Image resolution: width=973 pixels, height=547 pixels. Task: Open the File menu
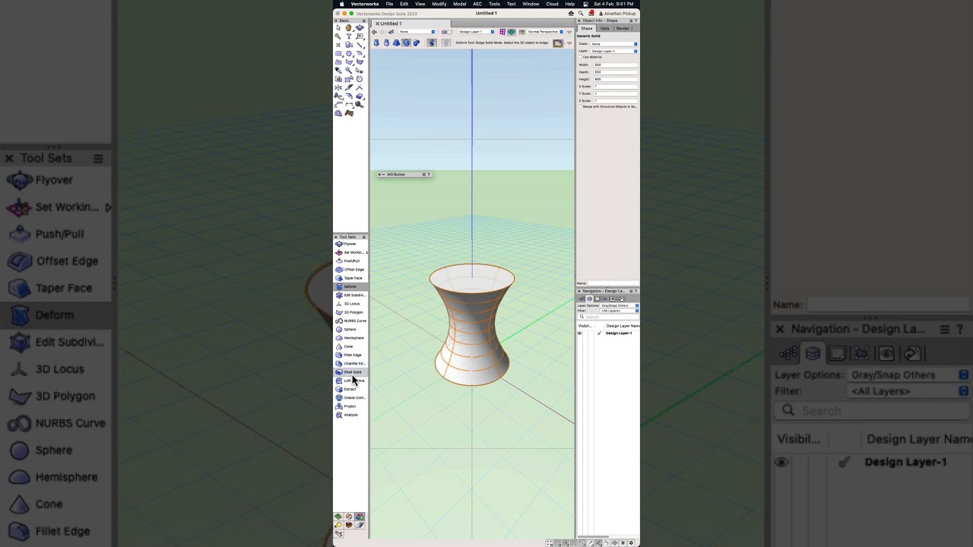[389, 4]
